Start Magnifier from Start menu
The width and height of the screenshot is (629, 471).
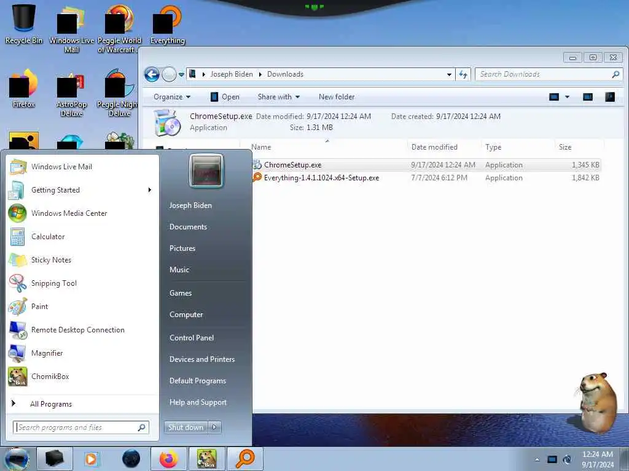(x=83, y=353)
